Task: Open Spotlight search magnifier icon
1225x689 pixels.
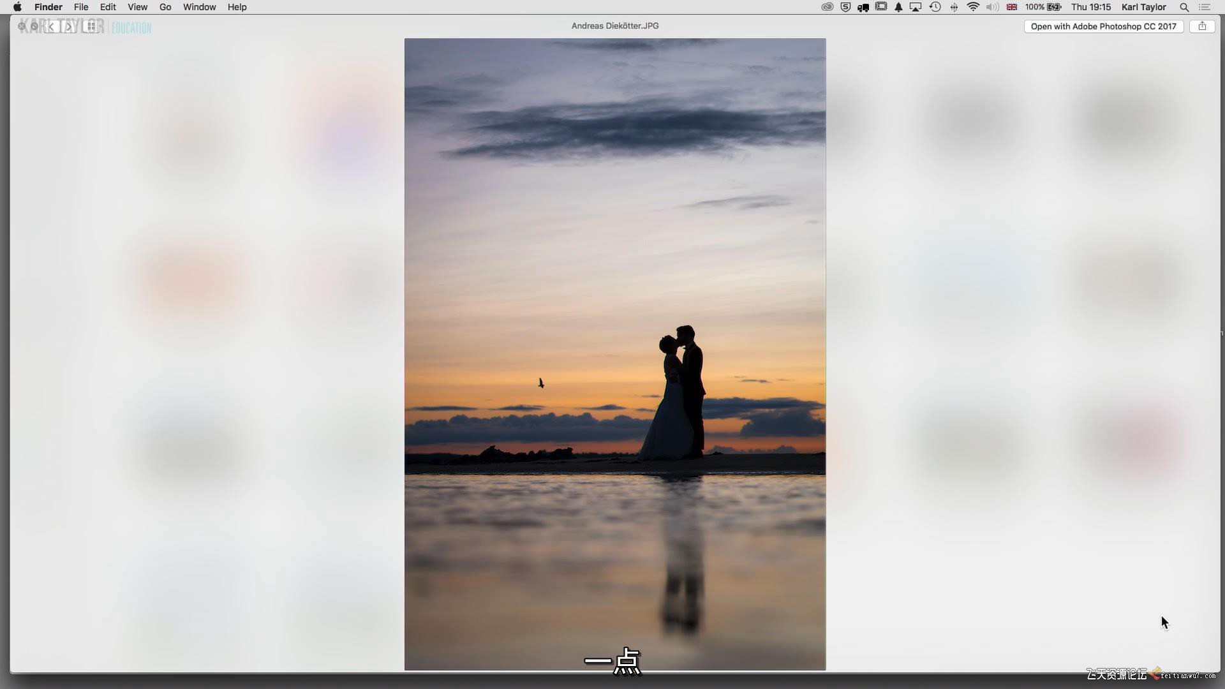Action: (1184, 7)
